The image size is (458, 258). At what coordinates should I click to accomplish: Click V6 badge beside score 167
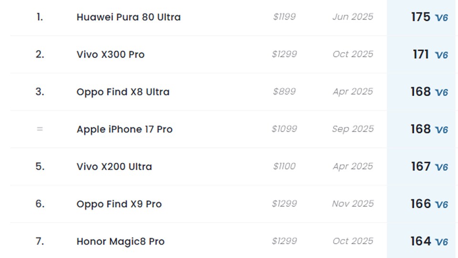click(441, 167)
